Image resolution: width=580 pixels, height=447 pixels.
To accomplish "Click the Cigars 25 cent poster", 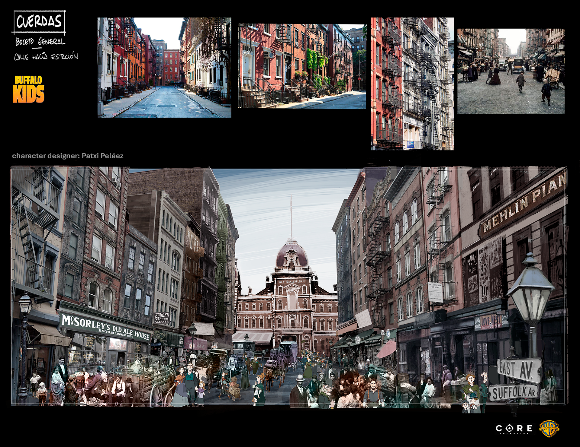I will tap(484, 274).
